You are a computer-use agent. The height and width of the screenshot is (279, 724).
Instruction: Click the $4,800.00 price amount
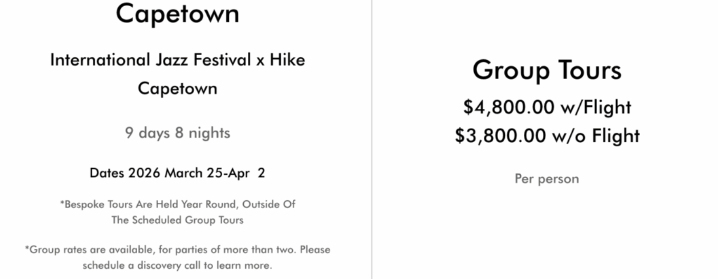tap(502, 107)
